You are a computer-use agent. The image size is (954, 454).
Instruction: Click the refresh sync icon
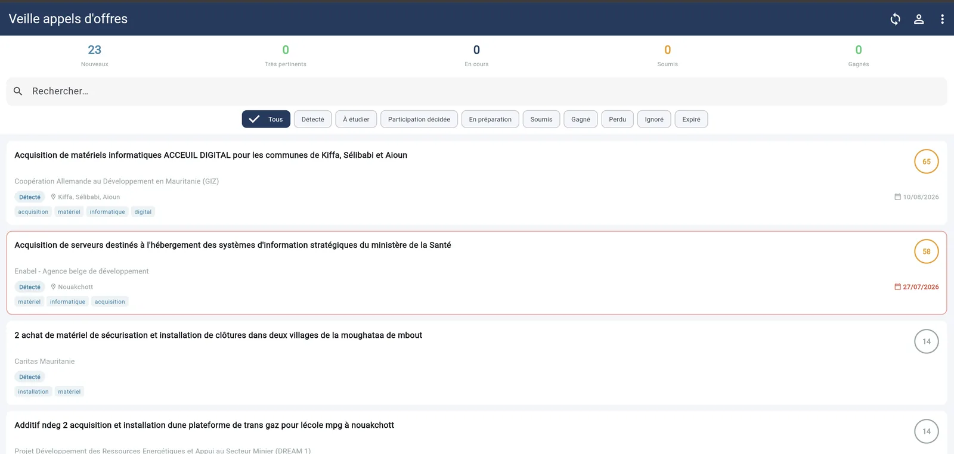(x=895, y=19)
